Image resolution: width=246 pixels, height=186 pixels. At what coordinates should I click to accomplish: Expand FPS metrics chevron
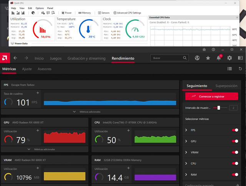pos(186,130)
